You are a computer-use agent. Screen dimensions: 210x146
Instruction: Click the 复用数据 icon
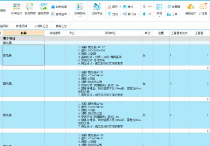pos(30,7)
